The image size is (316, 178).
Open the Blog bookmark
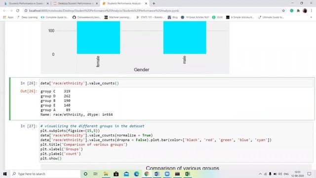[173, 17]
